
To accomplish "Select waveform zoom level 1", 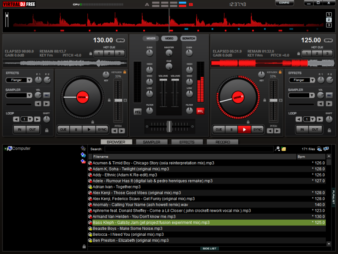I will click(329, 14).
